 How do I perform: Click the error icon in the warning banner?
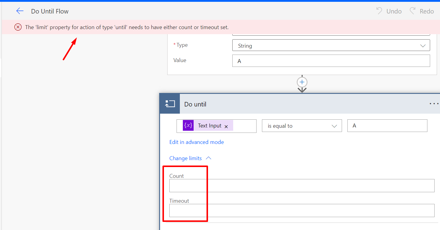point(18,27)
